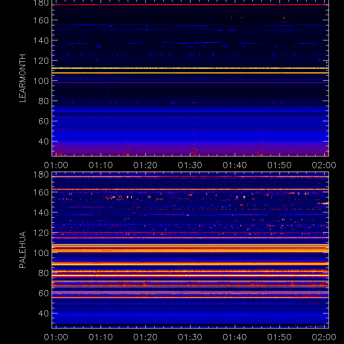Choose the 100 tick label on the PALEHUA axis
The image size is (344, 344).
click(x=41, y=253)
